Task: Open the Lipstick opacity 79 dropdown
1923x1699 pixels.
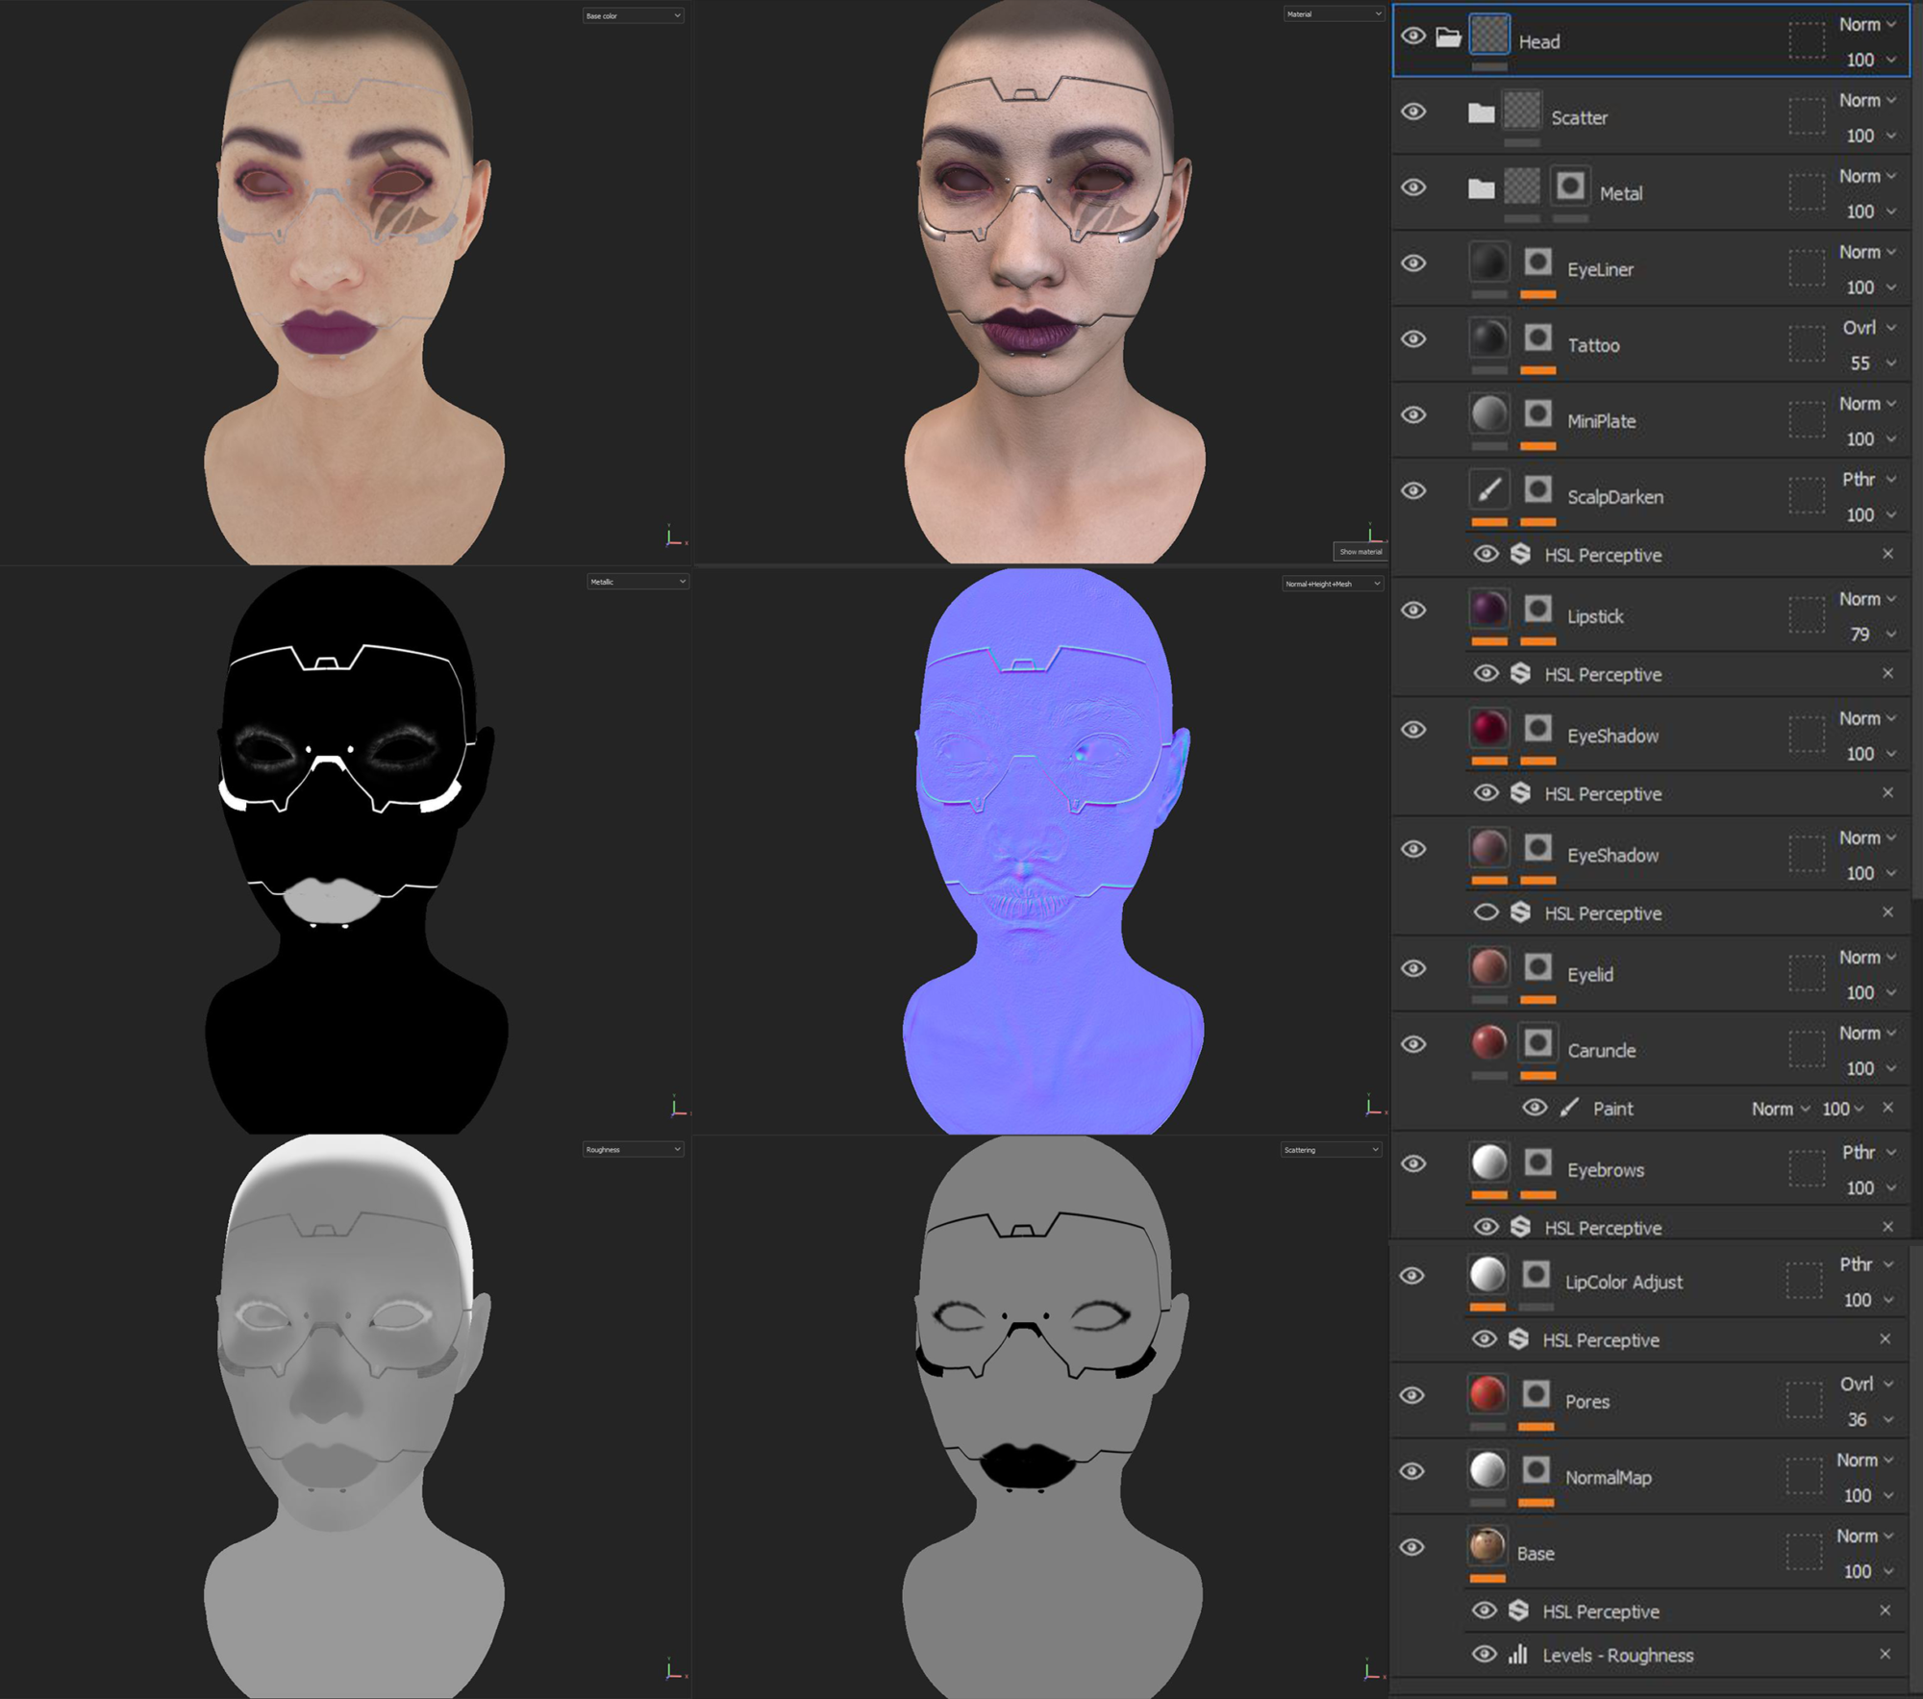Action: tap(1871, 634)
